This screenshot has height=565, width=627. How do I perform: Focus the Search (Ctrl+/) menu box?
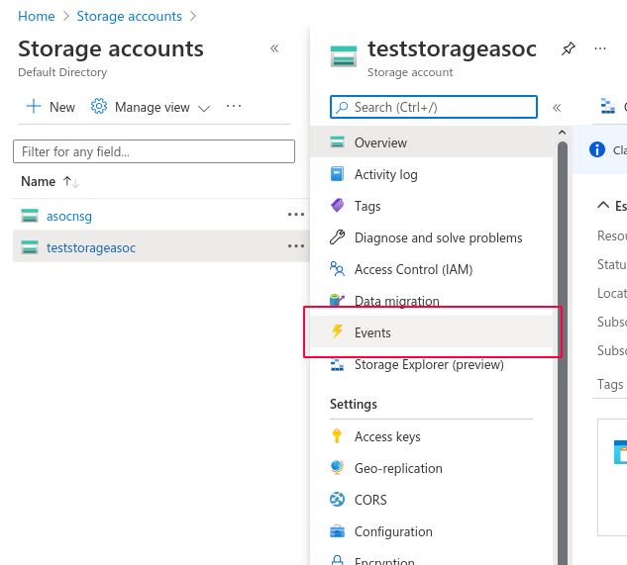[x=434, y=107]
